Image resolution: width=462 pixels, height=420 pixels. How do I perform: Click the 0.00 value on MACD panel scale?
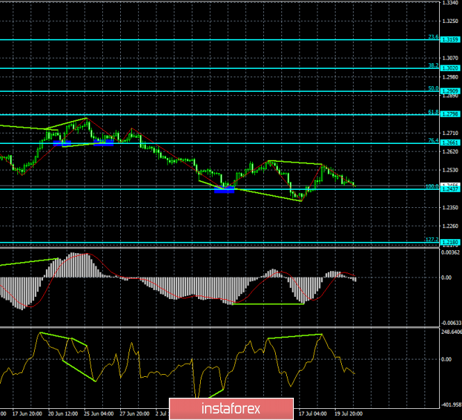point(447,277)
